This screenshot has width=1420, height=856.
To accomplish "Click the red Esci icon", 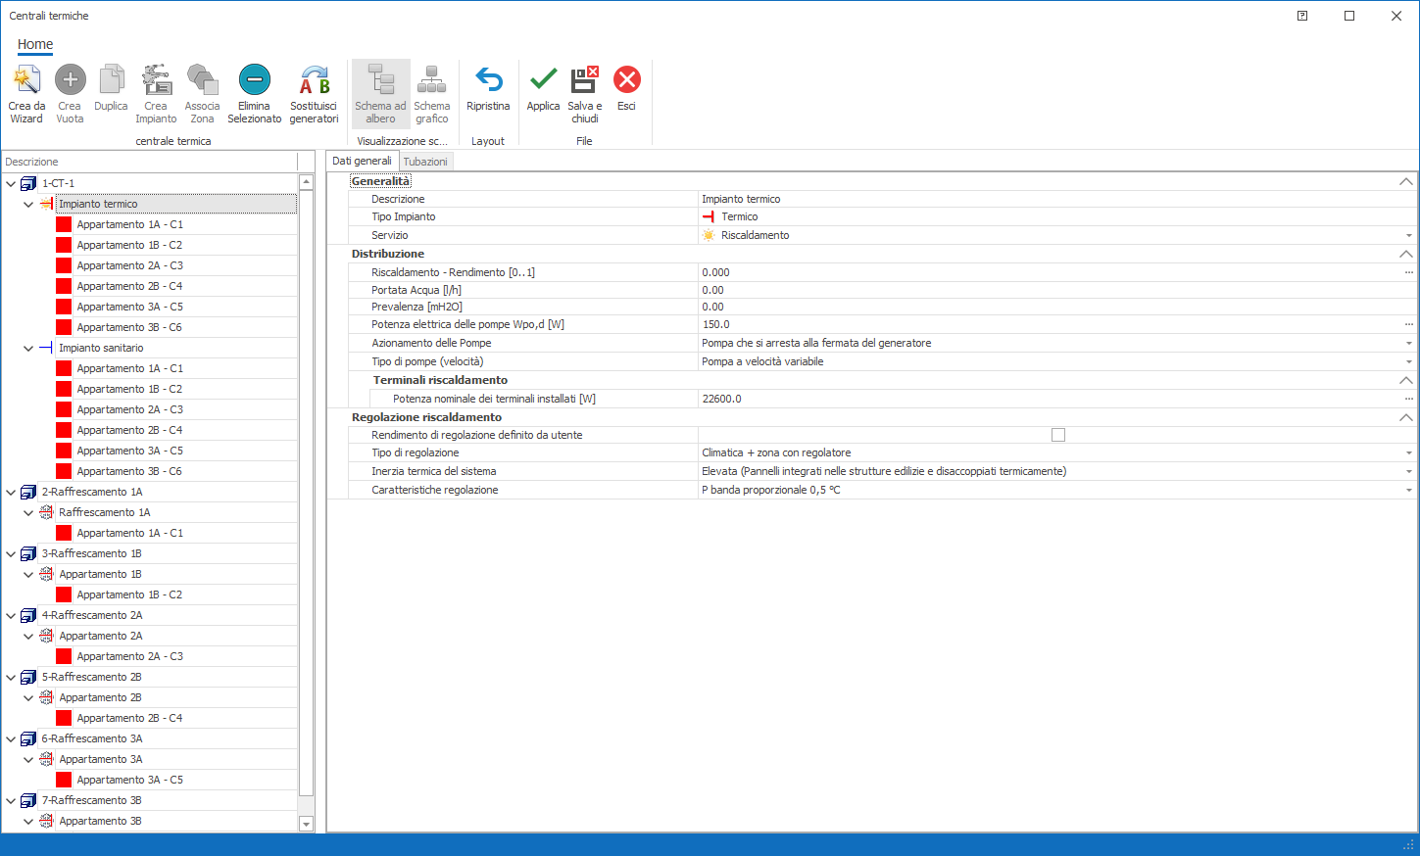I will (x=626, y=81).
